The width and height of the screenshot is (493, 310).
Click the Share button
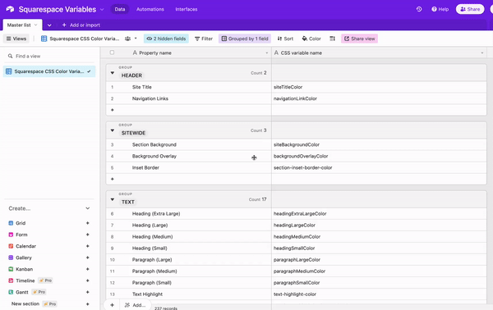(470, 9)
